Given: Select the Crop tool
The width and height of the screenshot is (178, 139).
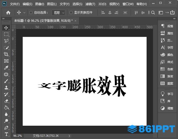Looking at the screenshot, I should (x=6, y=54).
